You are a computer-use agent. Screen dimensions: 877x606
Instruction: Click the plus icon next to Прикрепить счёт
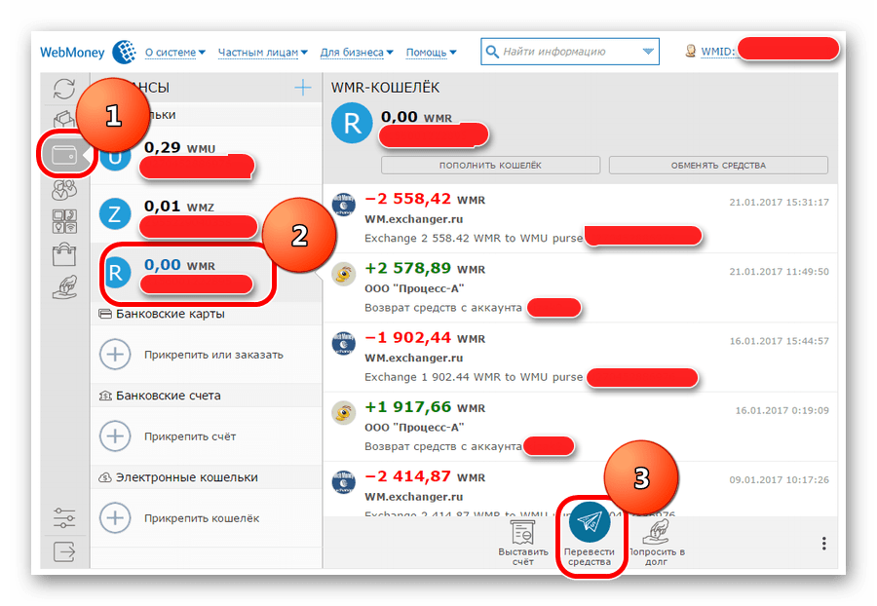tap(115, 436)
